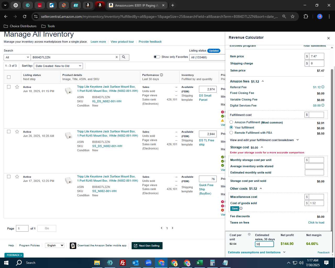Open the View product tour link
Viewport: 335px width, 268px height.
[122, 42]
